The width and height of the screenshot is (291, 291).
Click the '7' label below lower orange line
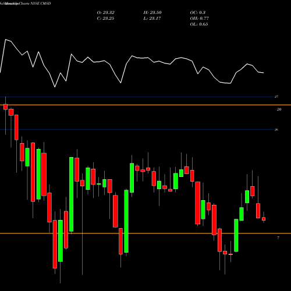[x=278, y=238]
